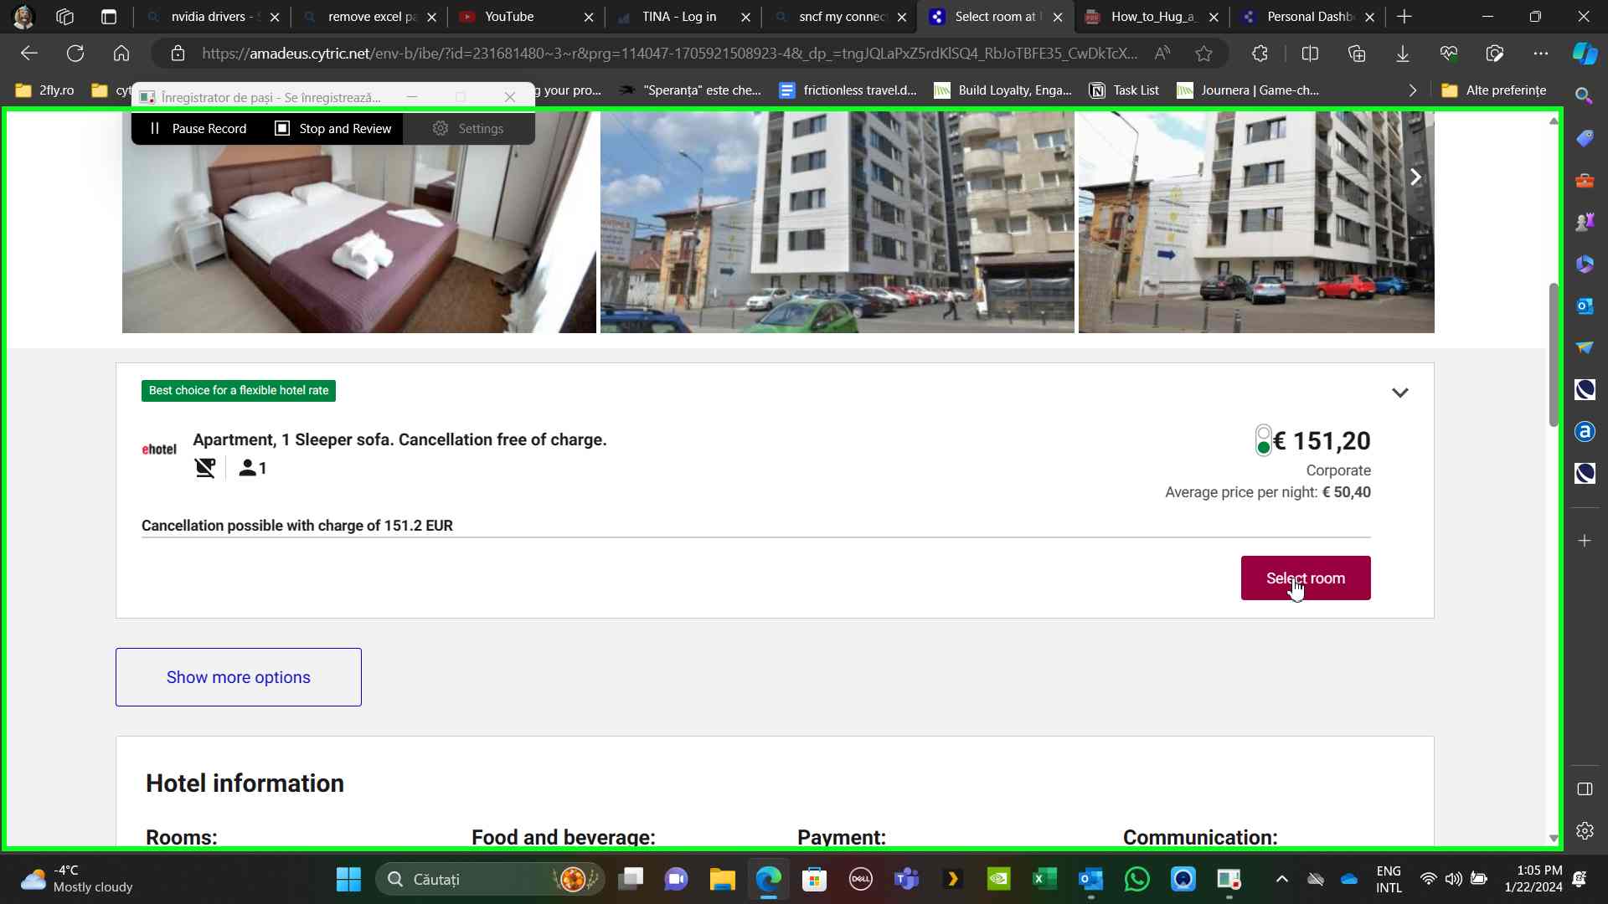Image resolution: width=1608 pixels, height=904 pixels.
Task: Open the browser home page icon
Action: [x=121, y=54]
